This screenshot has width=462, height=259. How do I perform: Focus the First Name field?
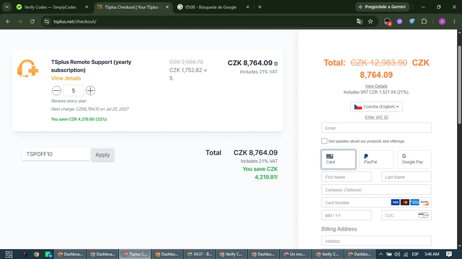pos(346,177)
